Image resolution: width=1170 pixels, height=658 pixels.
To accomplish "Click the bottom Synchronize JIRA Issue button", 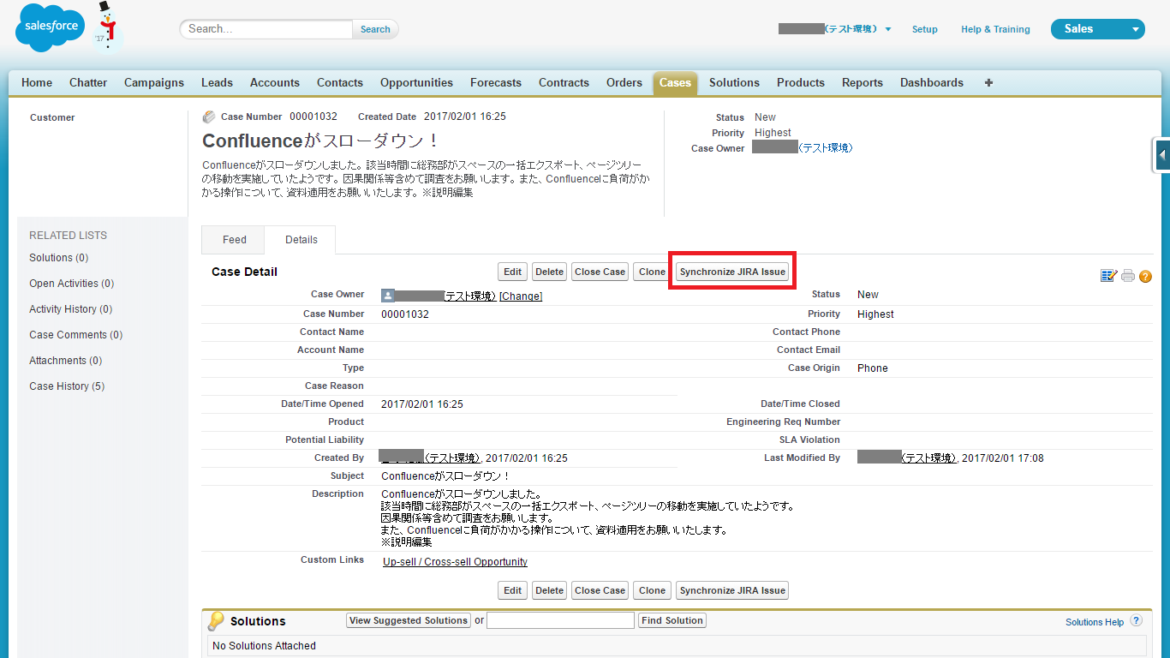I will [732, 590].
